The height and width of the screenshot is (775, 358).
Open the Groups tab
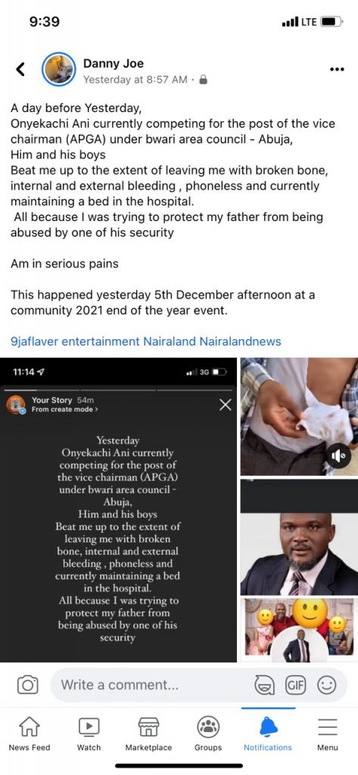pyautogui.click(x=208, y=734)
